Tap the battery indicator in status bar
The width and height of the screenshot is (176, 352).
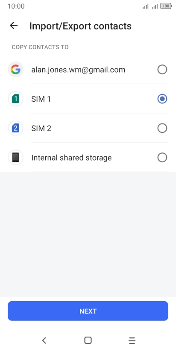tap(166, 6)
